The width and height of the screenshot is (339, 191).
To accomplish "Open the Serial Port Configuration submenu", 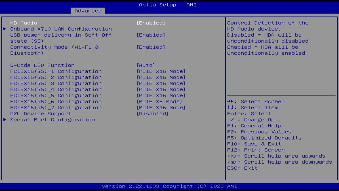I will click(x=52, y=120).
